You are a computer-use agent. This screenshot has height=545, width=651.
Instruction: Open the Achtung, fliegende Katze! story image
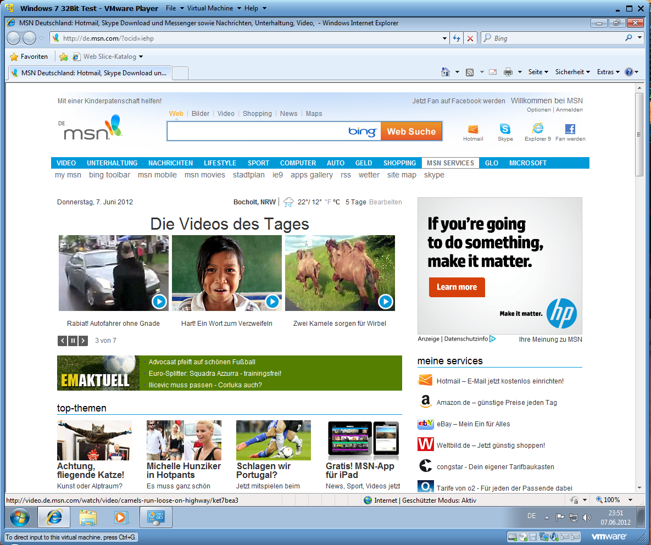94,440
